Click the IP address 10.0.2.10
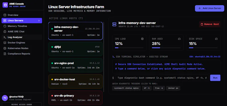 point(94,95)
